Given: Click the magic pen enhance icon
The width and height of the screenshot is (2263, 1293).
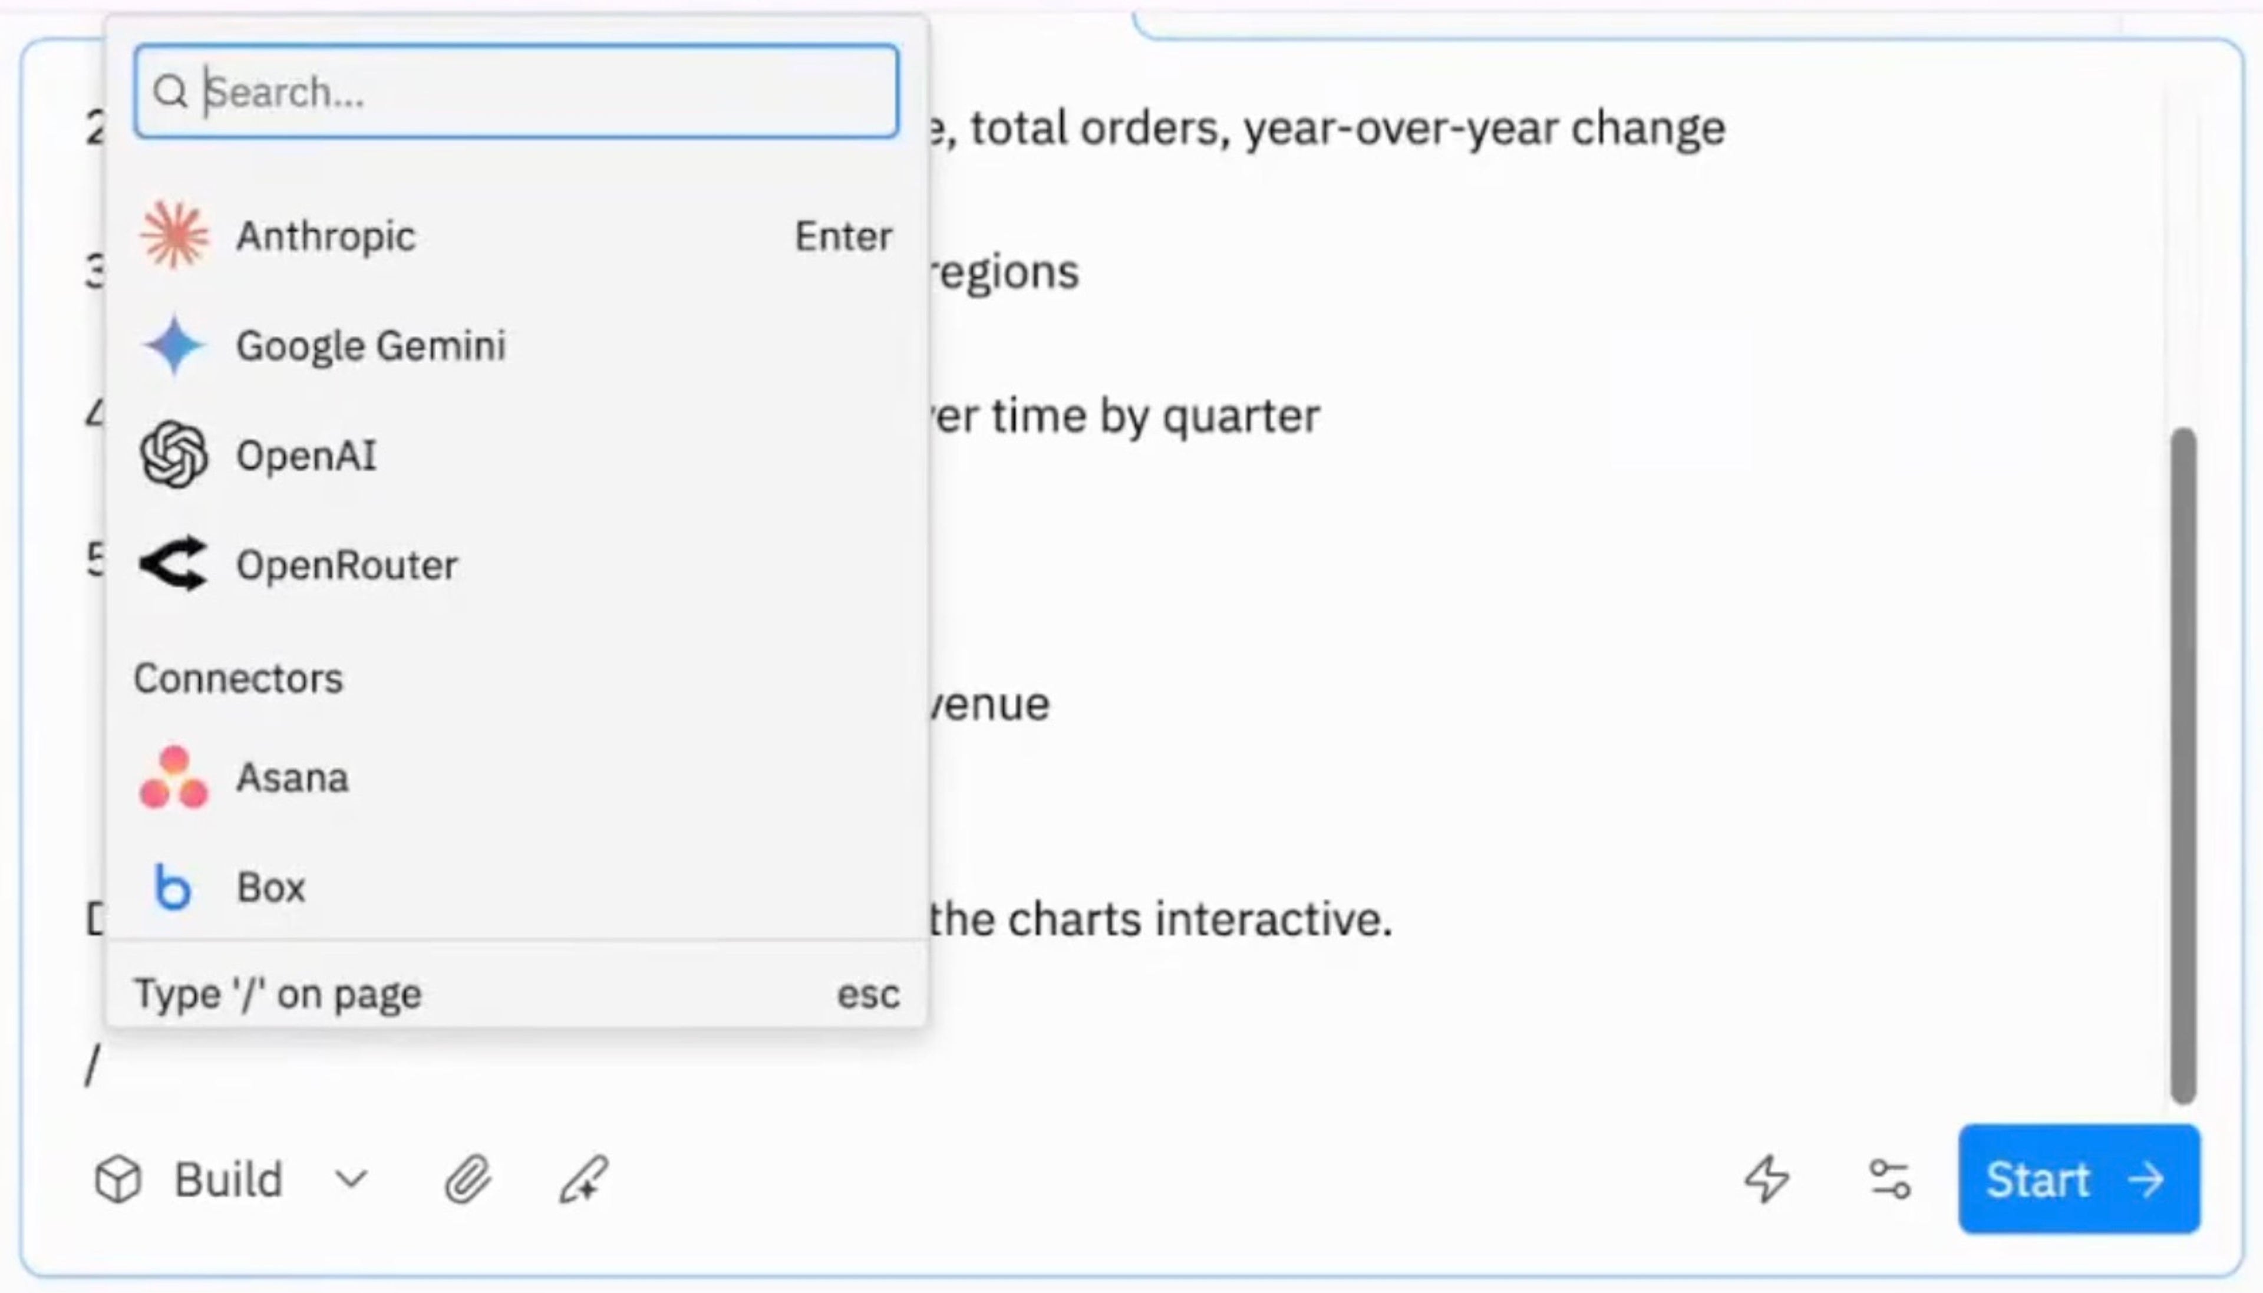Looking at the screenshot, I should tap(583, 1179).
